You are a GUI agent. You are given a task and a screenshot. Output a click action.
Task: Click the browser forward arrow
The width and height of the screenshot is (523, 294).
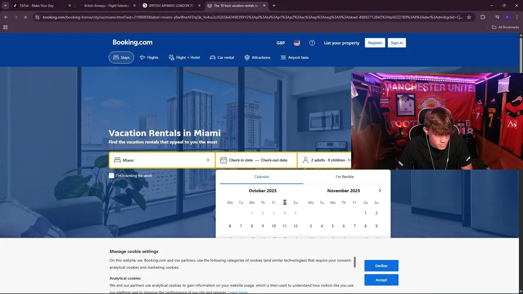tap(16, 17)
